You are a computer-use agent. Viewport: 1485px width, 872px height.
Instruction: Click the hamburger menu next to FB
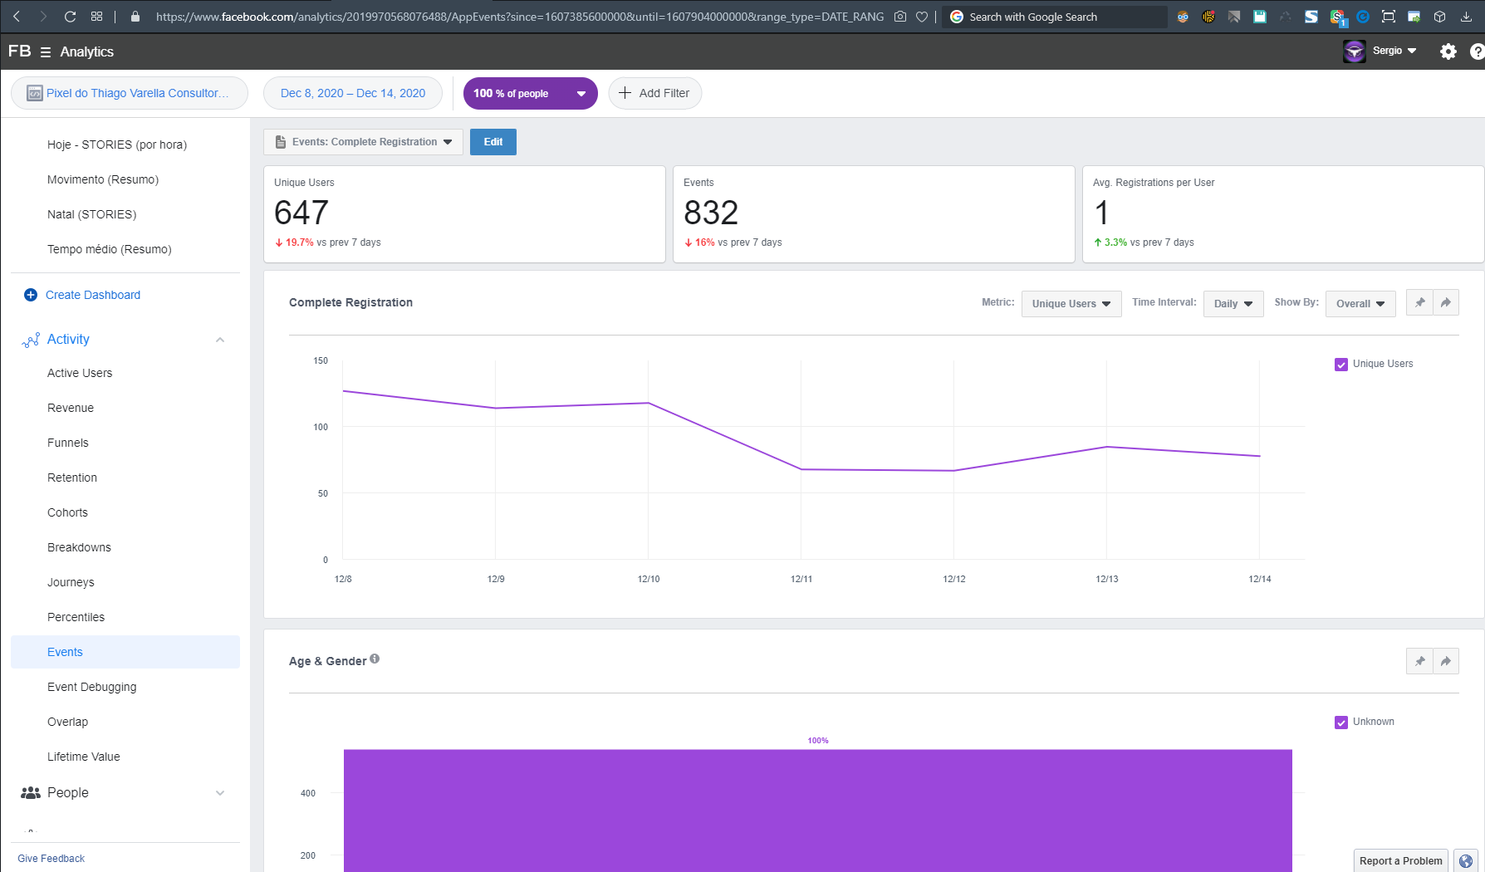(x=46, y=51)
